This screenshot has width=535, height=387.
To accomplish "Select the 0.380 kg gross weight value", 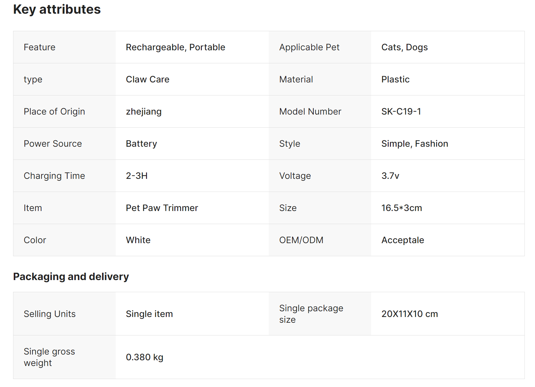I will (x=144, y=357).
